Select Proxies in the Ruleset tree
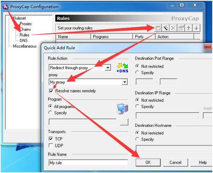Viewport: 213px width, 173px height. (26, 24)
